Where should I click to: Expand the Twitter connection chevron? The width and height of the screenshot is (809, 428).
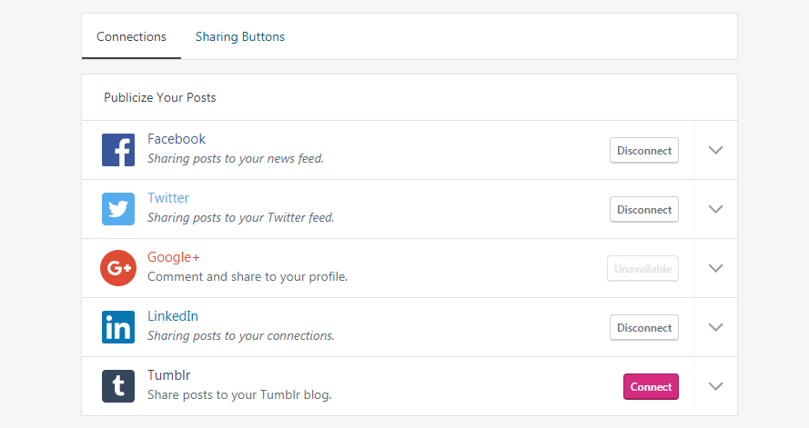[715, 209]
